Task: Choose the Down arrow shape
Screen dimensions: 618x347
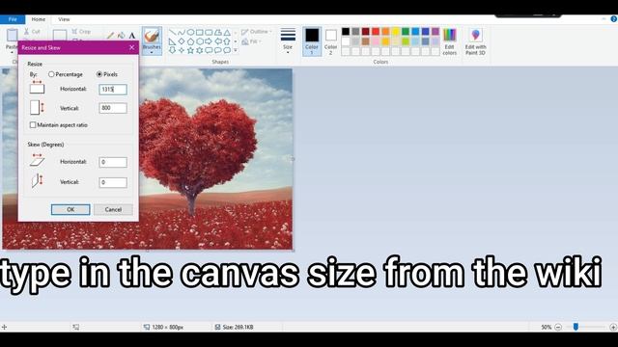Action: (173, 50)
